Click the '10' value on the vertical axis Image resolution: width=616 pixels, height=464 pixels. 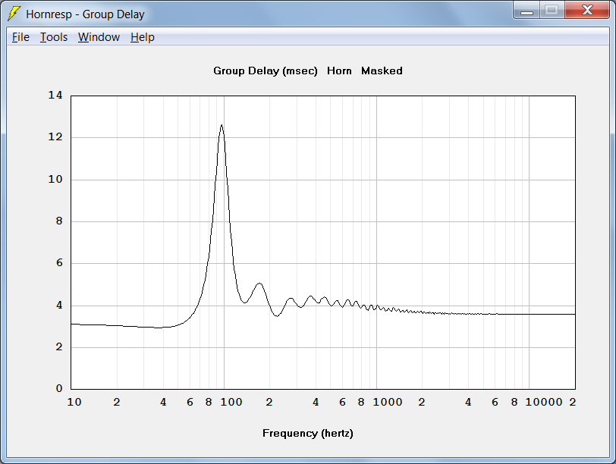(55, 180)
